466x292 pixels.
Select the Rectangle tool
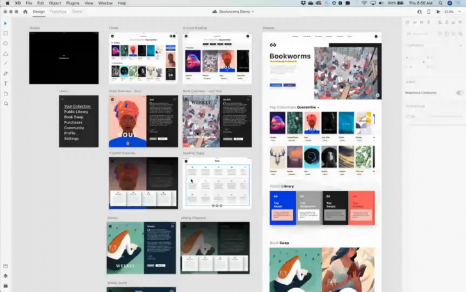[x=5, y=33]
